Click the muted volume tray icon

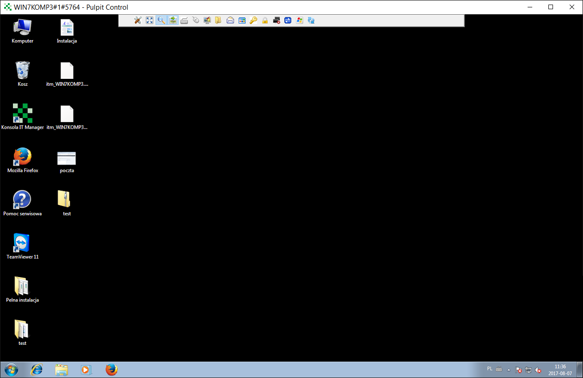(538, 370)
